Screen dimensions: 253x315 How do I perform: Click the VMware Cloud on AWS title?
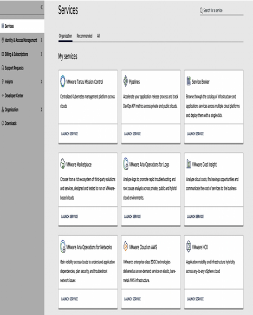point(143,247)
